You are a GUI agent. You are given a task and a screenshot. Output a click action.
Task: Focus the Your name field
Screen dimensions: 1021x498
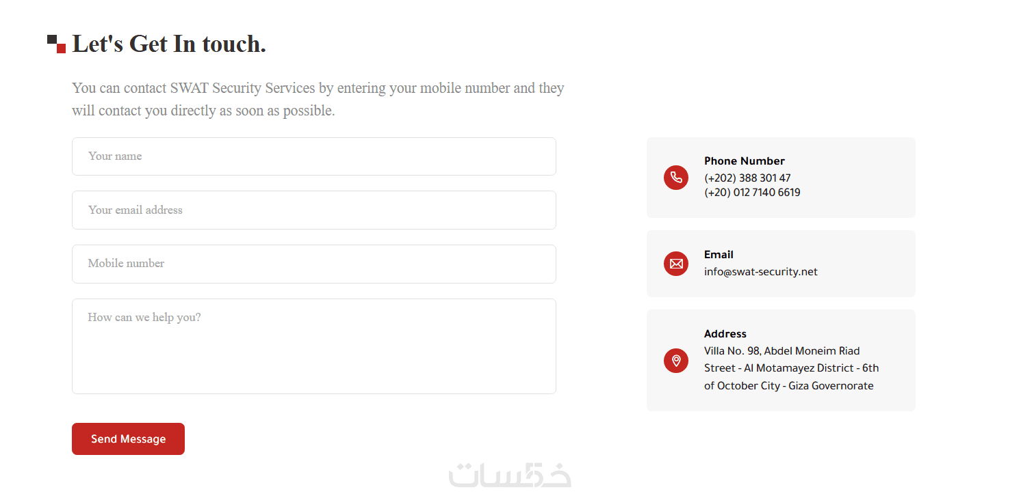313,156
